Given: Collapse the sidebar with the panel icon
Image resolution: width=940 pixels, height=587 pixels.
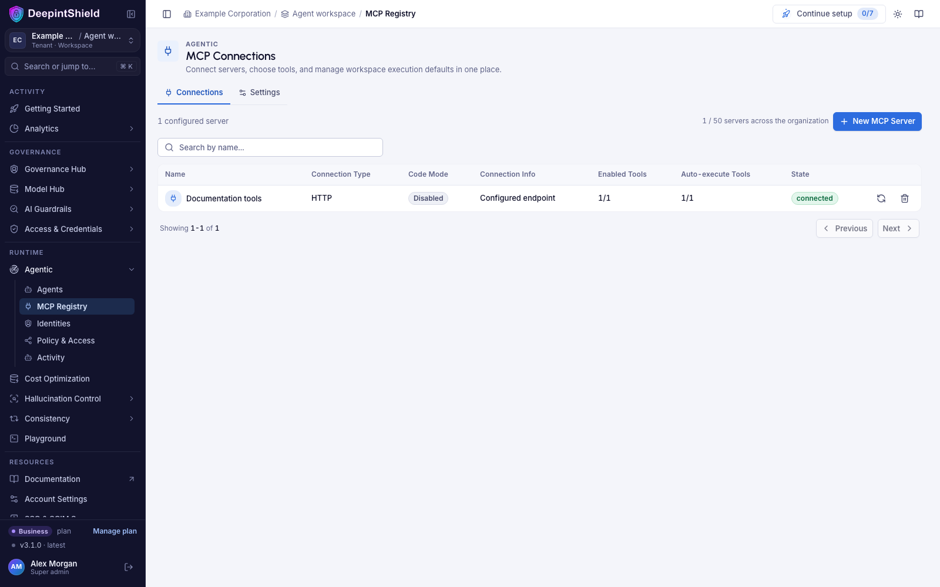Looking at the screenshot, I should (x=131, y=14).
